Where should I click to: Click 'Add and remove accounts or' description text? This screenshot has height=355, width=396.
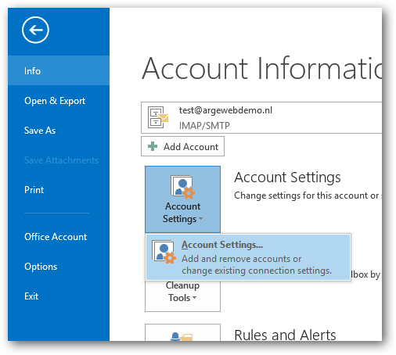pyautogui.click(x=242, y=259)
